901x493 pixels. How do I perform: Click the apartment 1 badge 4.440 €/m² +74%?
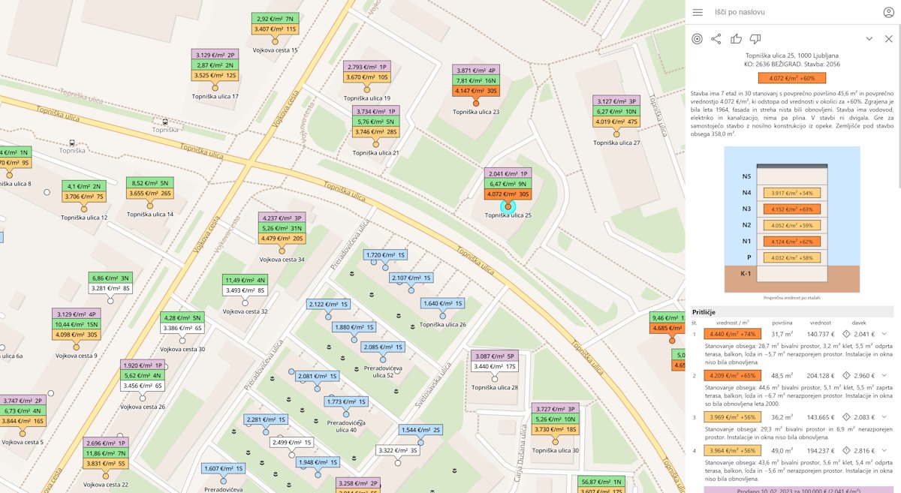[732, 334]
